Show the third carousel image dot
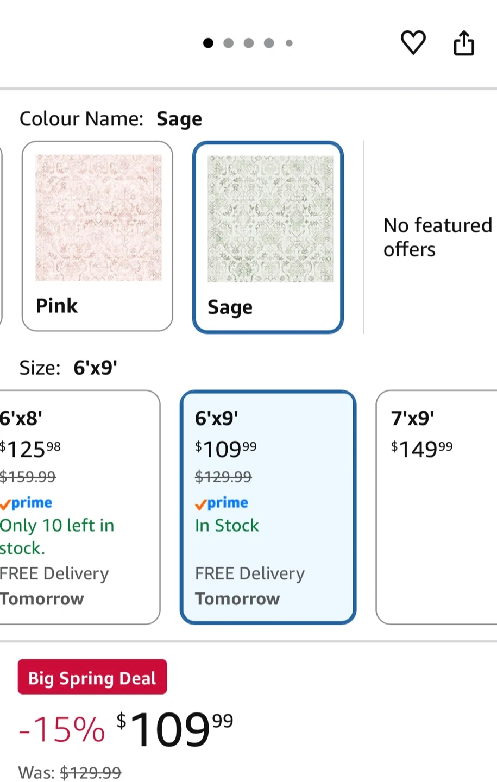The image size is (497, 782). click(249, 43)
